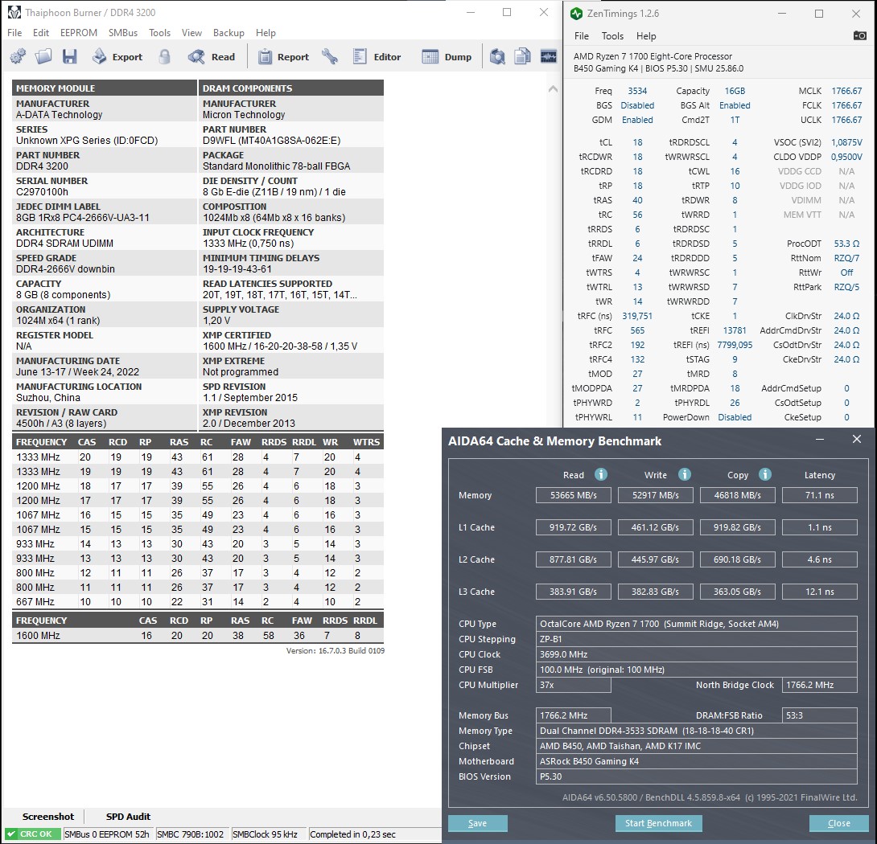877x844 pixels.
Task: Save dump with the floppy disk icon
Action: click(x=69, y=56)
